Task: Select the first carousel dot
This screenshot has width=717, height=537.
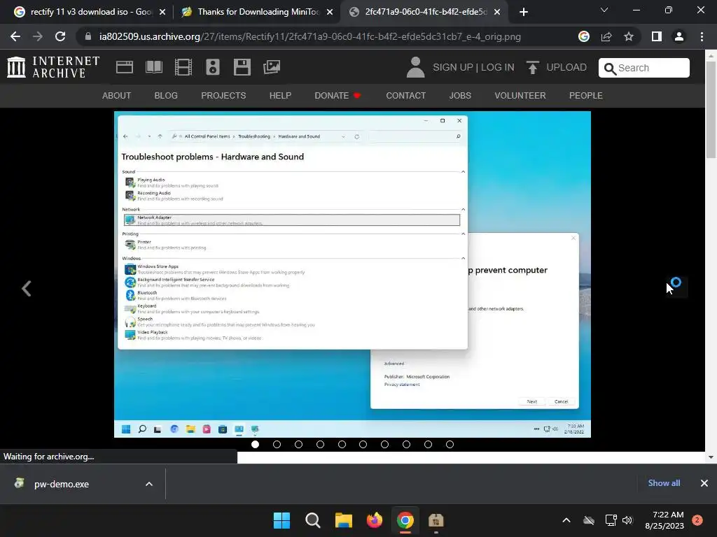Action: pos(255,444)
